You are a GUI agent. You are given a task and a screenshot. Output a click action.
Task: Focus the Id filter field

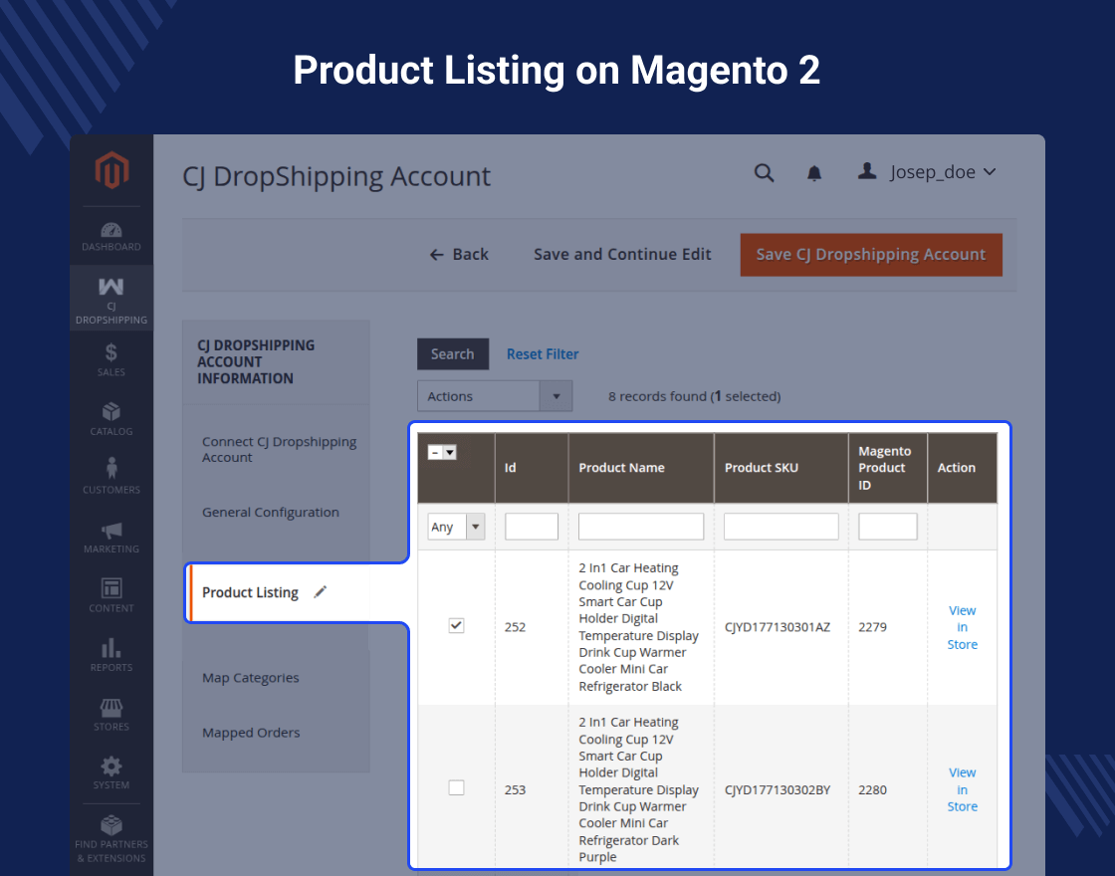(532, 527)
